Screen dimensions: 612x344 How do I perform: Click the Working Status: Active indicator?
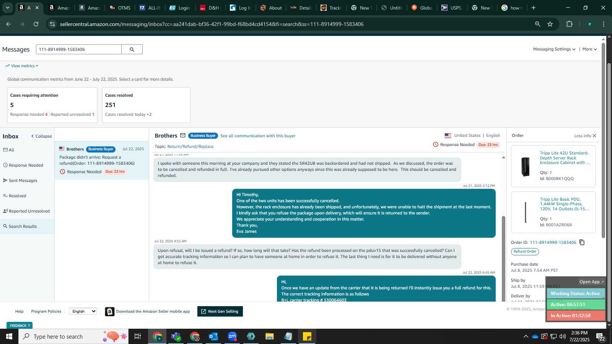(575, 294)
